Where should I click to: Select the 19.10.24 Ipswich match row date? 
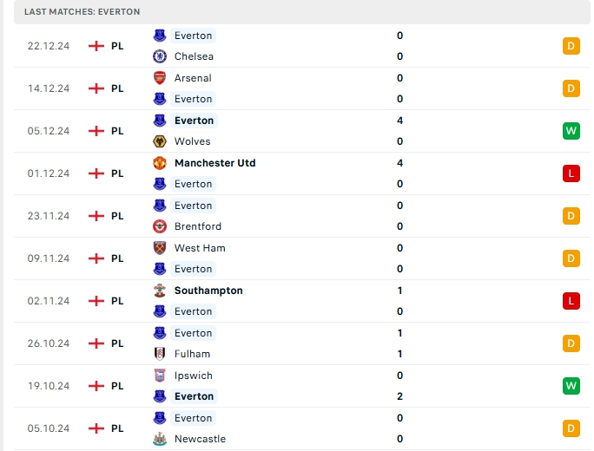[49, 386]
